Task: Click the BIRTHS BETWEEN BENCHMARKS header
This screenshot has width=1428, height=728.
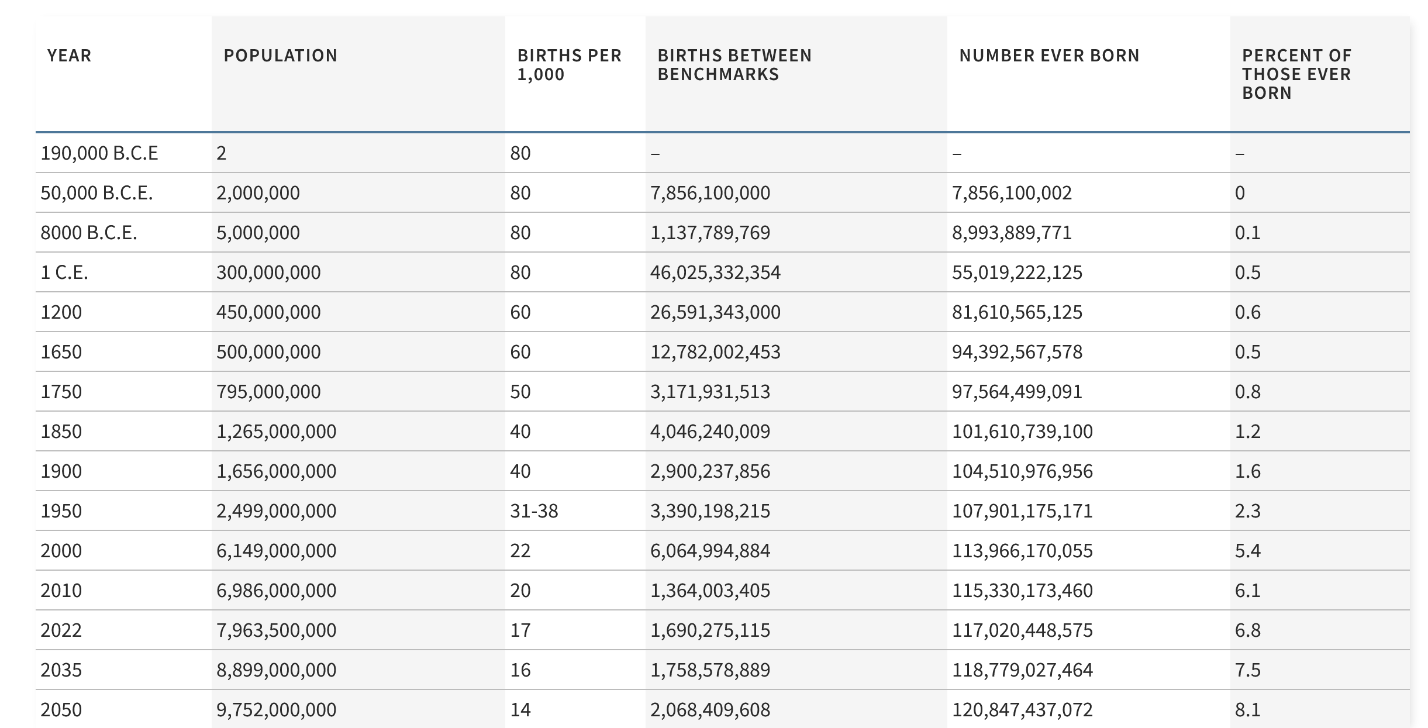Action: [734, 65]
